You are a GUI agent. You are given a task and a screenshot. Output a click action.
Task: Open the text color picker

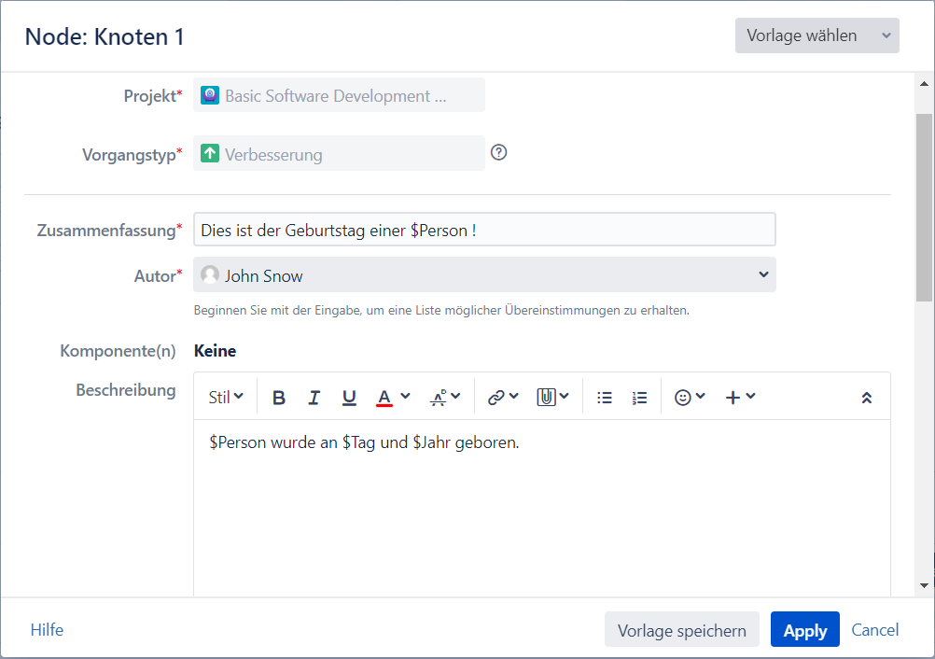click(x=393, y=398)
